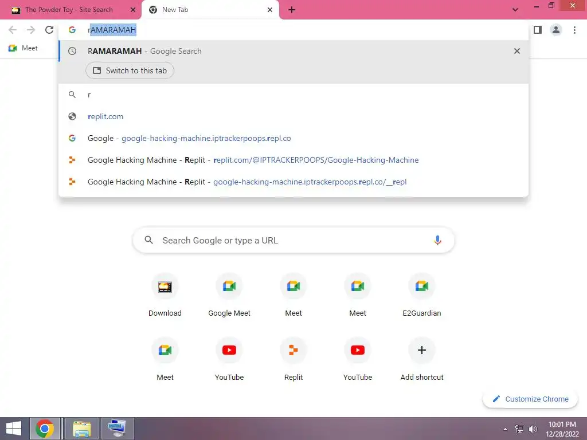
Task: Go back with the left arrow icon
Action: (x=13, y=30)
